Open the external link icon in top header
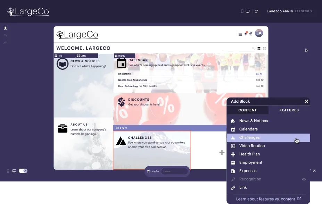Screen dimensions: 322x204 256,11
